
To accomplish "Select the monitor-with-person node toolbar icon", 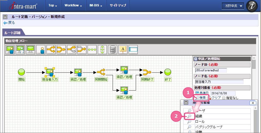I will (x=10, y=50).
